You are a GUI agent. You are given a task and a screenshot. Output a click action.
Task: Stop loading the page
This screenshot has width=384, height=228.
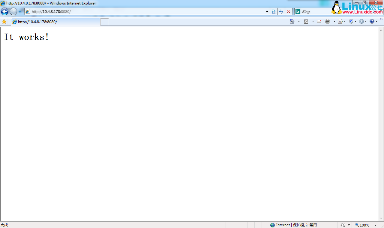(x=288, y=11)
